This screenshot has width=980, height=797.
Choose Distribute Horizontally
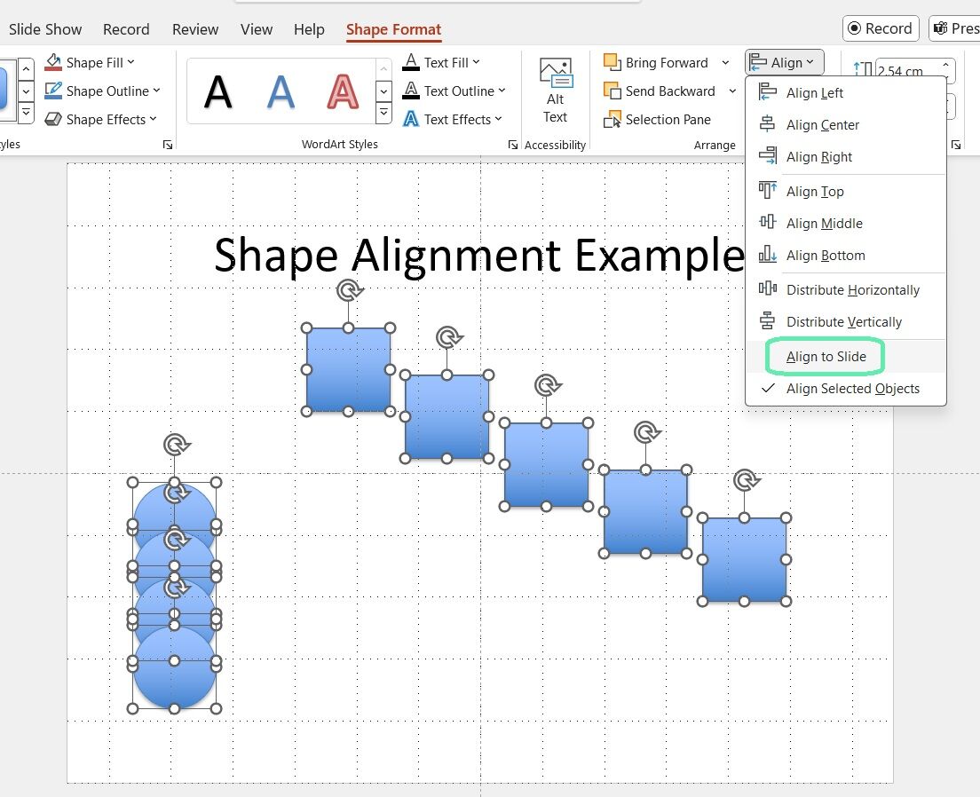(x=846, y=289)
